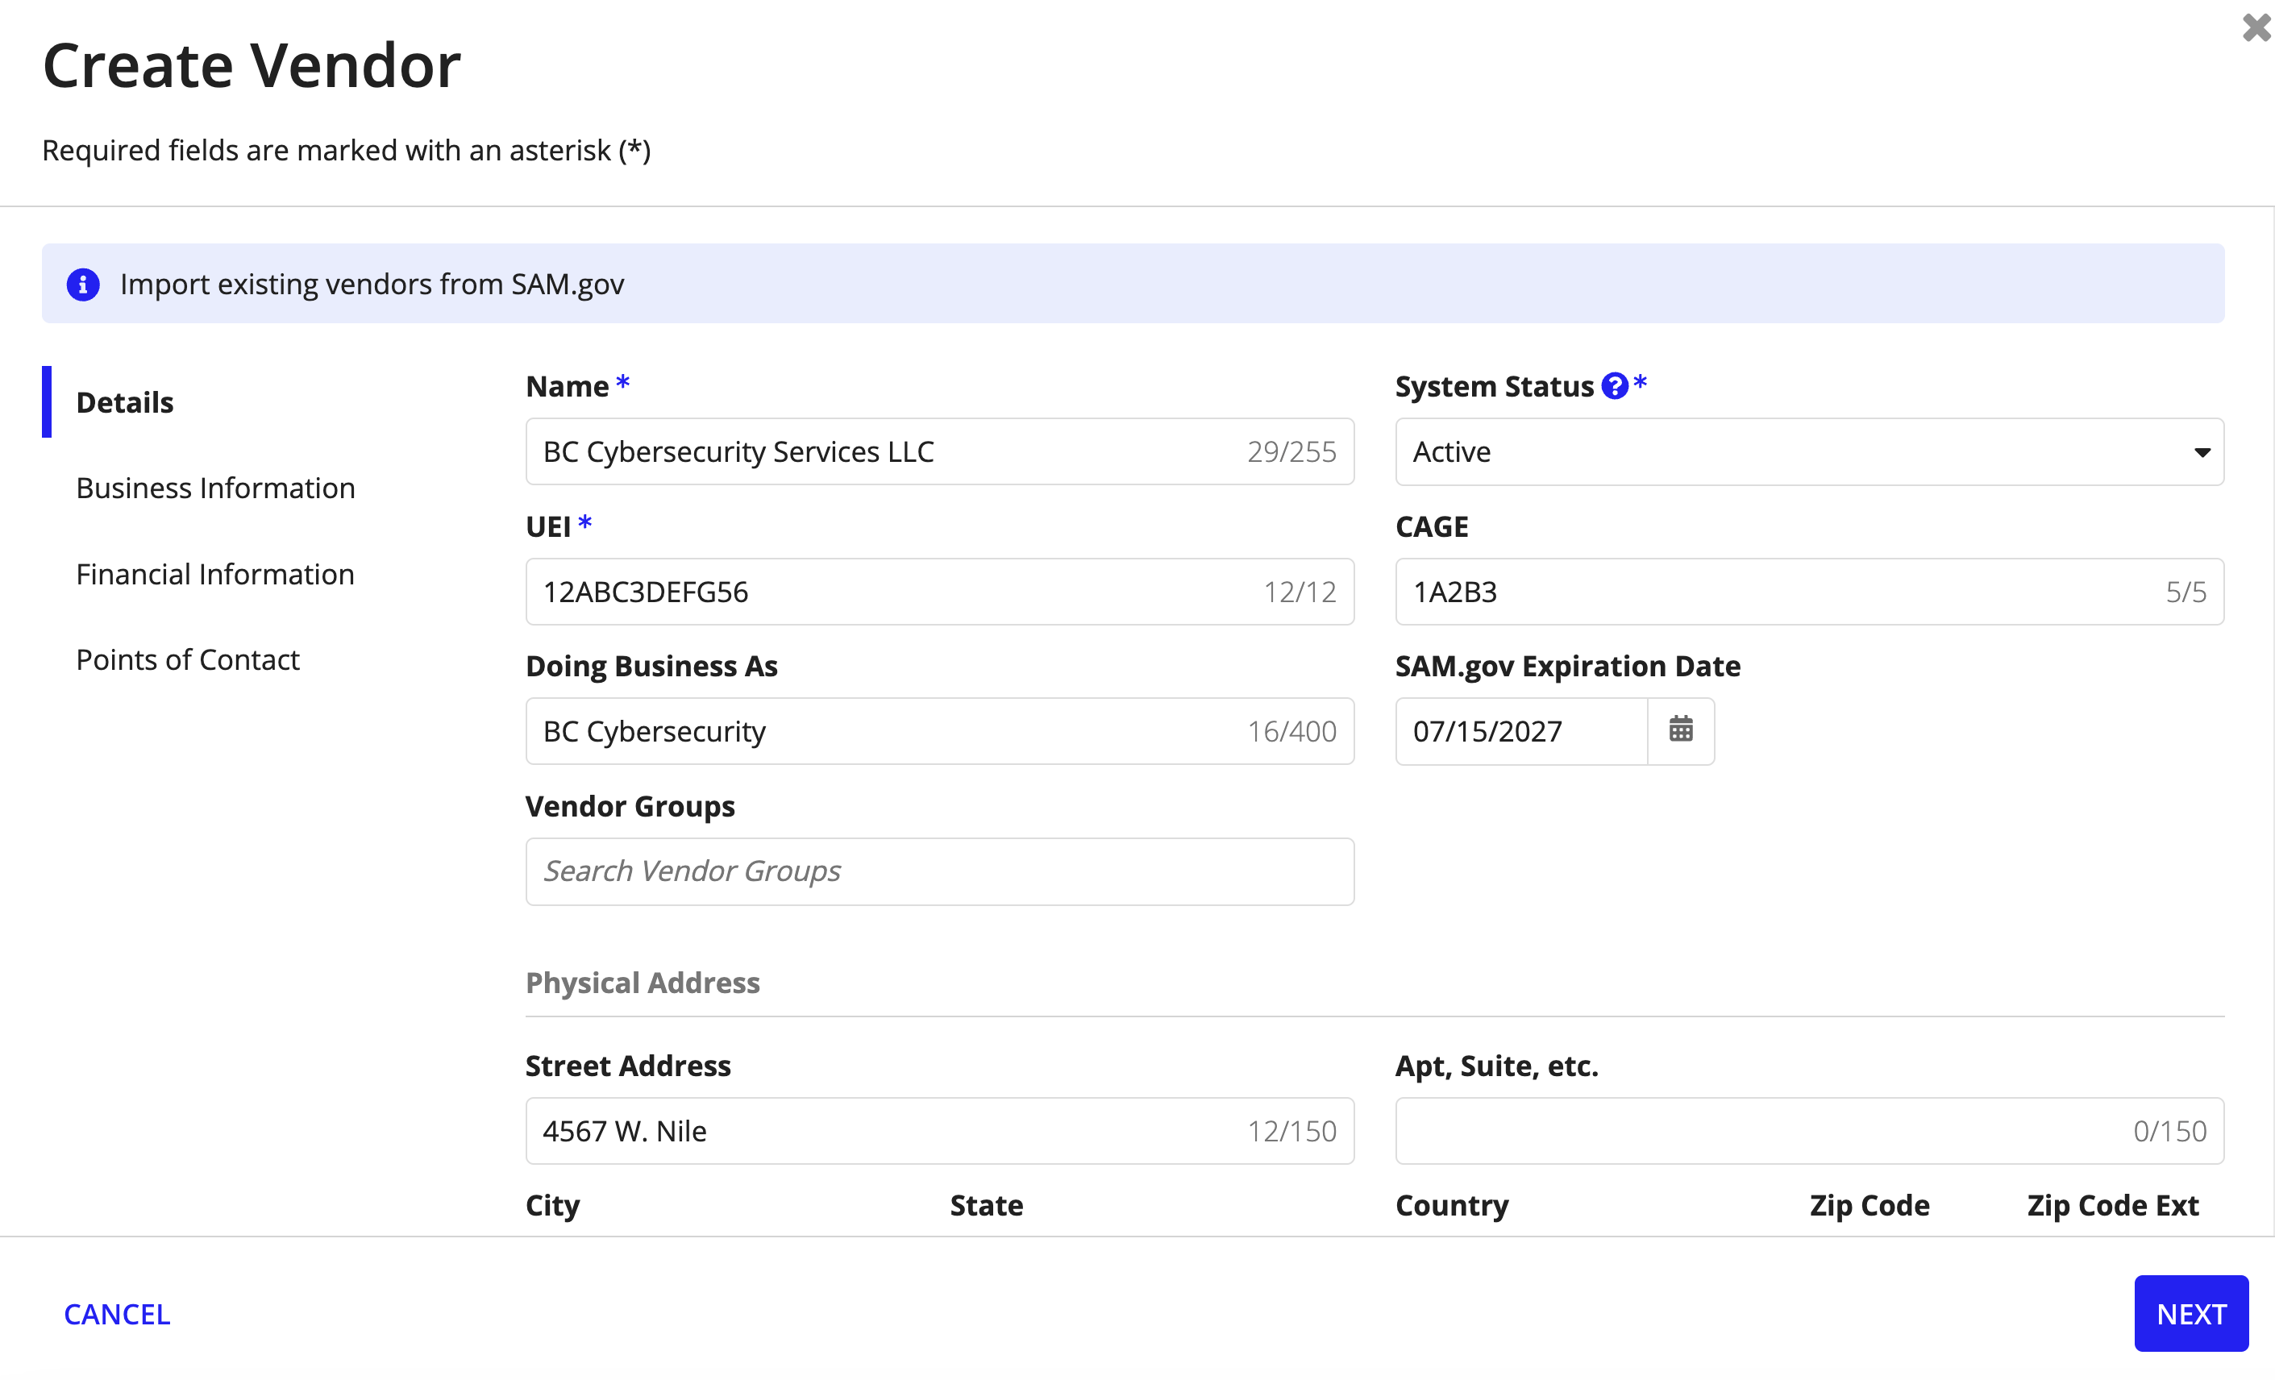Viewport: 2275px width, 1380px height.
Task: Expand the System Status Active dropdown
Action: (1809, 451)
